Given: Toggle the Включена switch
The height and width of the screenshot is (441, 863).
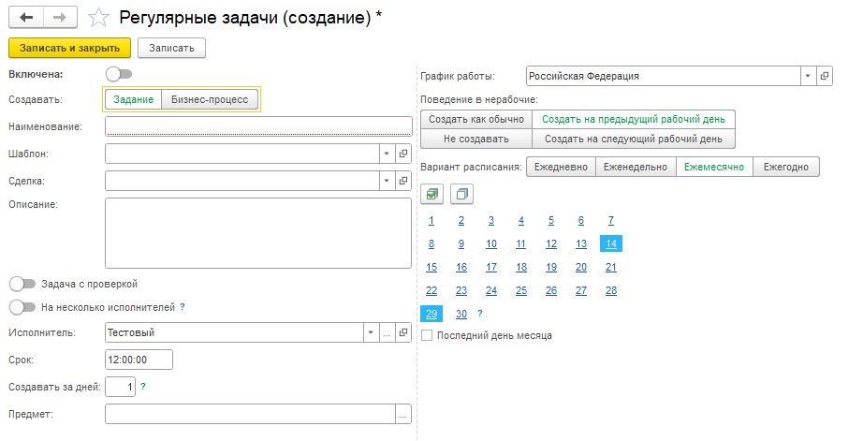Looking at the screenshot, I should point(120,74).
